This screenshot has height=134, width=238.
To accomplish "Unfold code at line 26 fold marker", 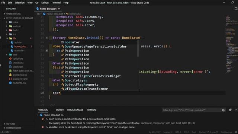I will click(x=47, y=51).
